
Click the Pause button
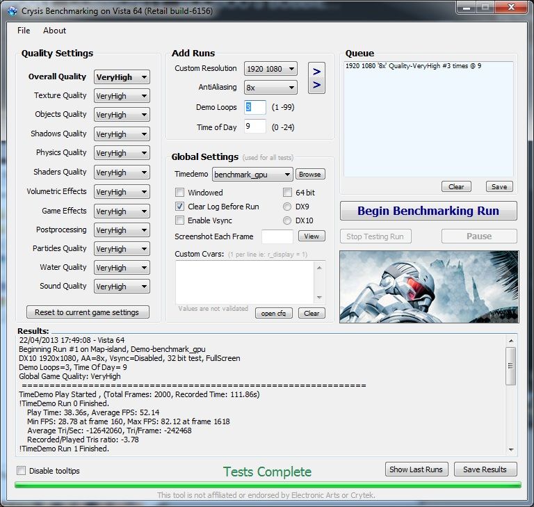pyautogui.click(x=479, y=236)
